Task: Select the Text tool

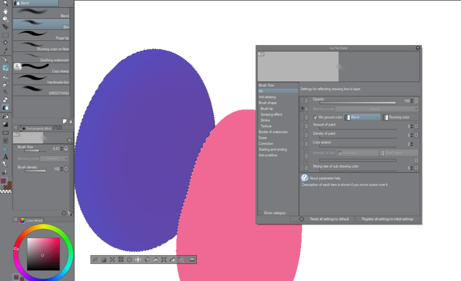Action: (x=5, y=157)
